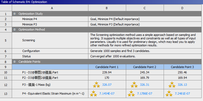This screenshot has height=101, width=203.
Task: Select the Candidate Point 1 header cell
Action: pos(107,67)
